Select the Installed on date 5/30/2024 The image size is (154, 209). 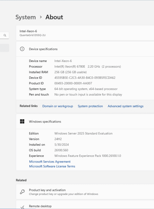62,145
